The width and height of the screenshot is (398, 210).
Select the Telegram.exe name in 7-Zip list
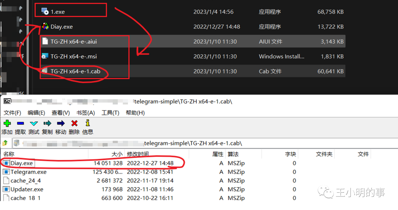pyautogui.click(x=28, y=172)
